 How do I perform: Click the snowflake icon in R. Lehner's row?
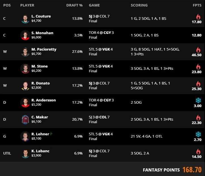click(x=198, y=134)
